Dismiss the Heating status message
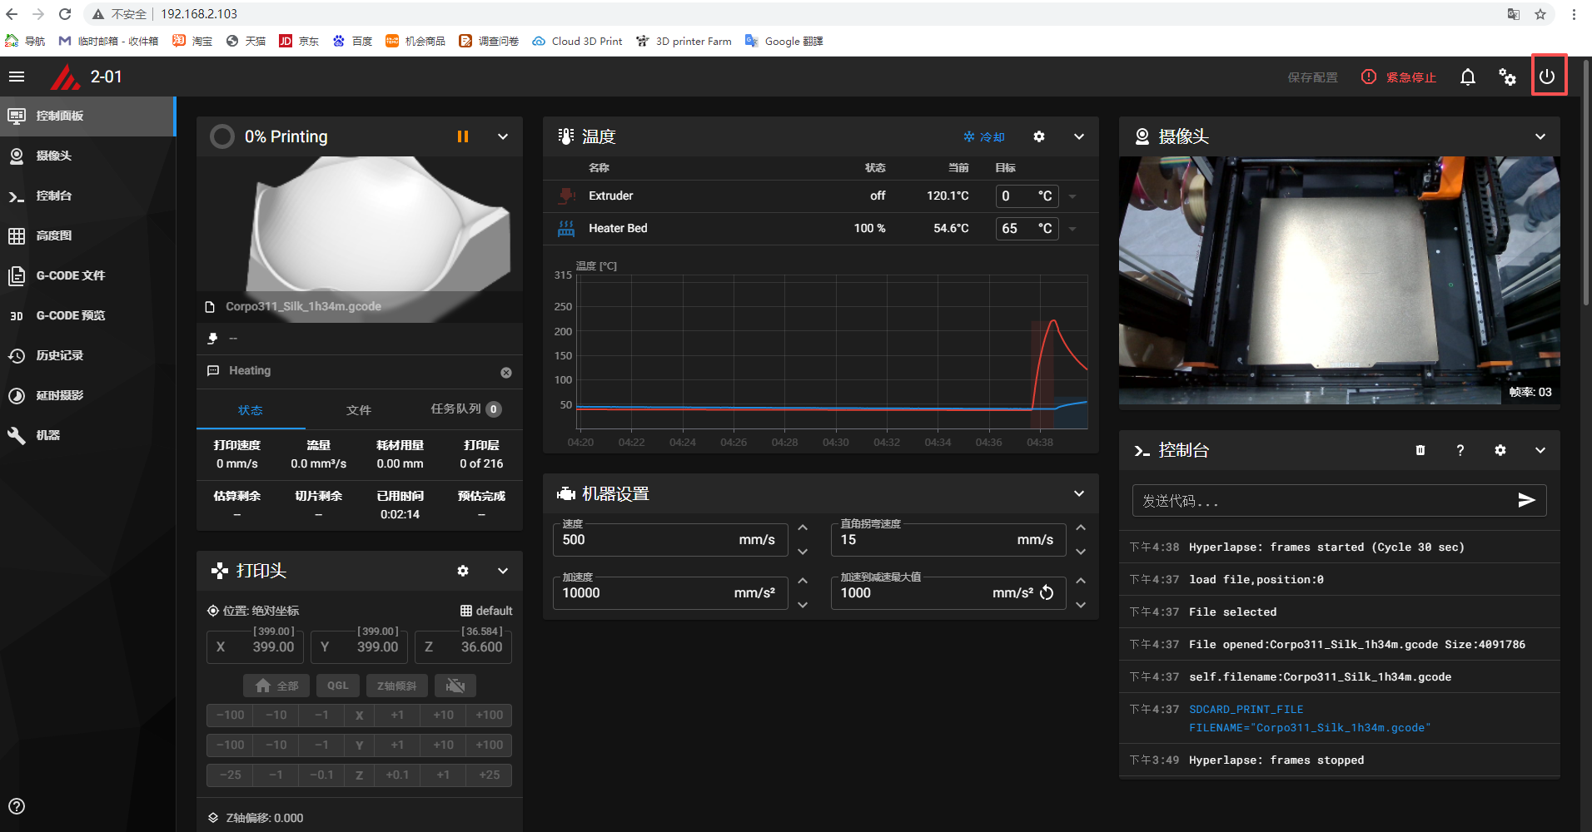 (505, 373)
